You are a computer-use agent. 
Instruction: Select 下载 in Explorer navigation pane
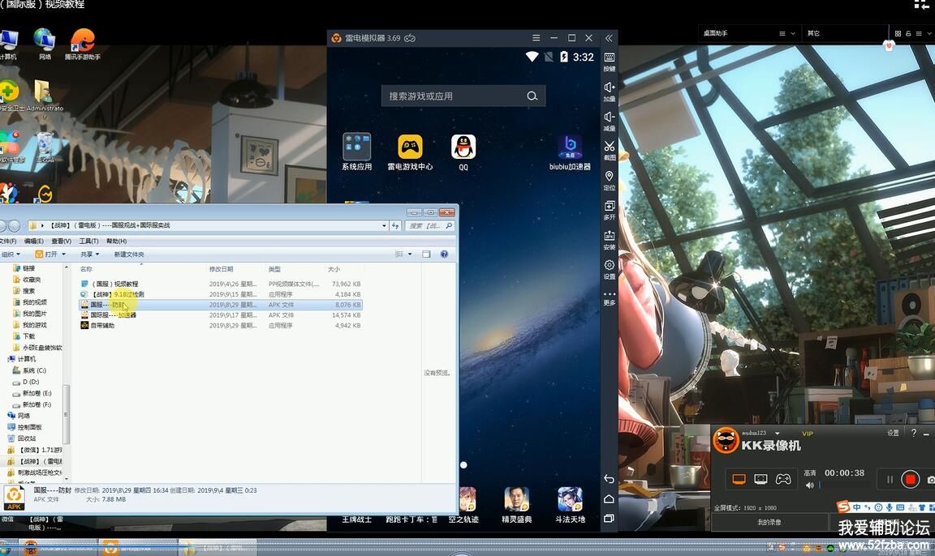click(x=28, y=336)
